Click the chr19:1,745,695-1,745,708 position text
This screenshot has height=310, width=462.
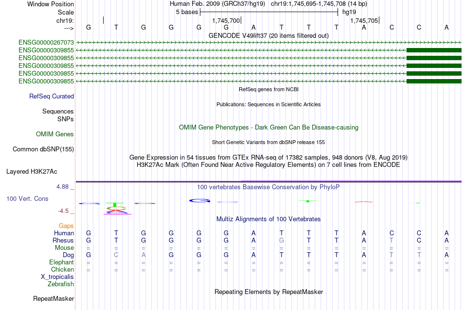319,4
